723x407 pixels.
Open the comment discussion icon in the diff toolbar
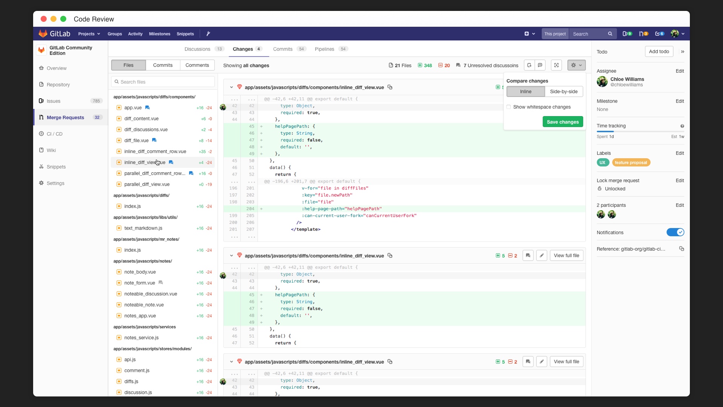pyautogui.click(x=540, y=65)
